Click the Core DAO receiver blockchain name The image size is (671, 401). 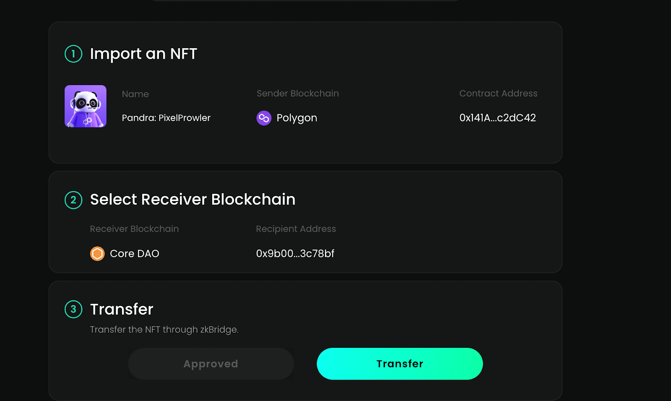(x=135, y=254)
